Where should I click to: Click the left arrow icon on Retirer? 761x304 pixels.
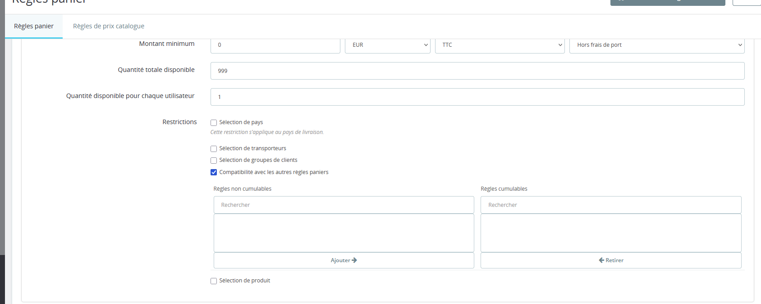click(x=601, y=260)
